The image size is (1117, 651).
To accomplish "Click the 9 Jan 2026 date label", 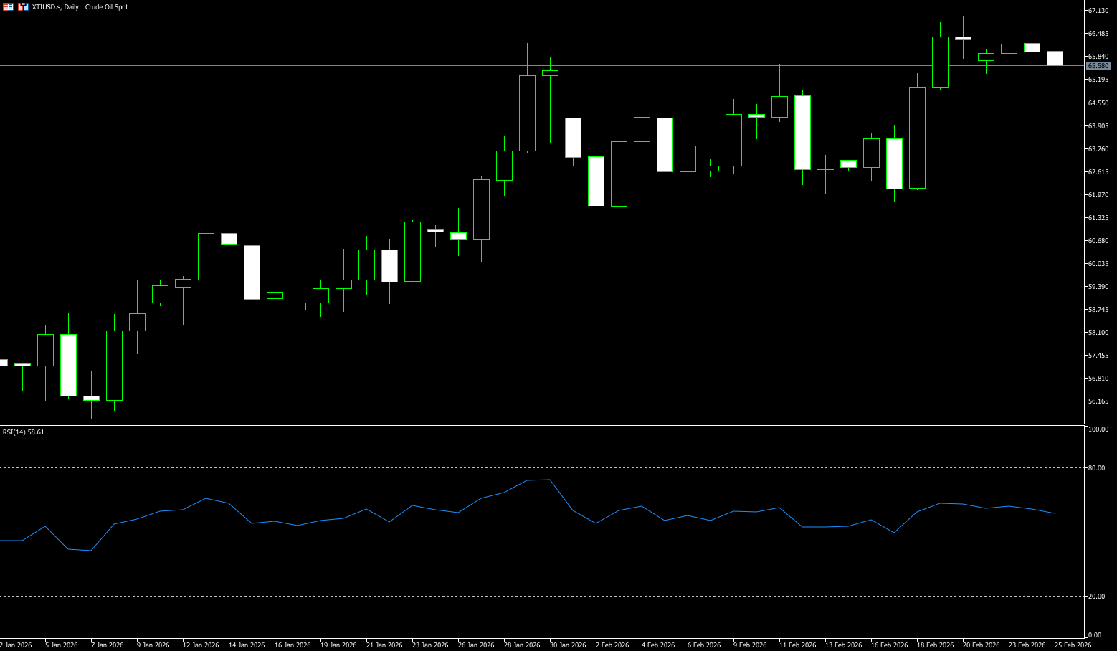I will [153, 645].
